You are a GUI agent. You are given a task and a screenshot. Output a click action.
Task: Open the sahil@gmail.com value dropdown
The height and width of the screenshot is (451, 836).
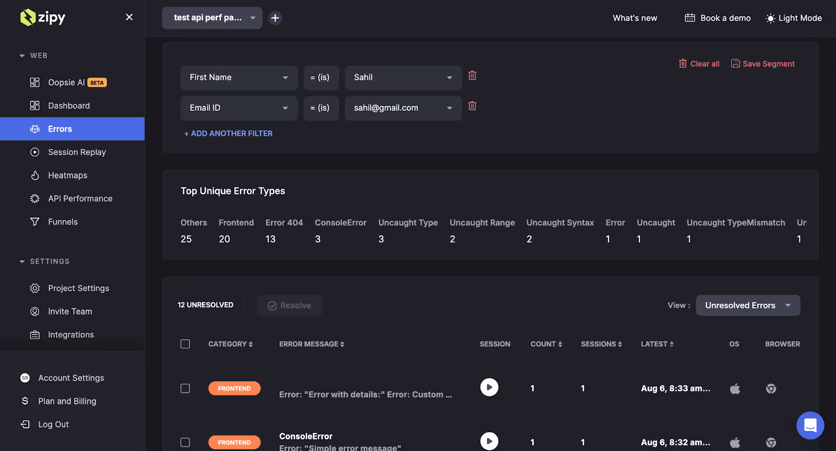(403, 108)
